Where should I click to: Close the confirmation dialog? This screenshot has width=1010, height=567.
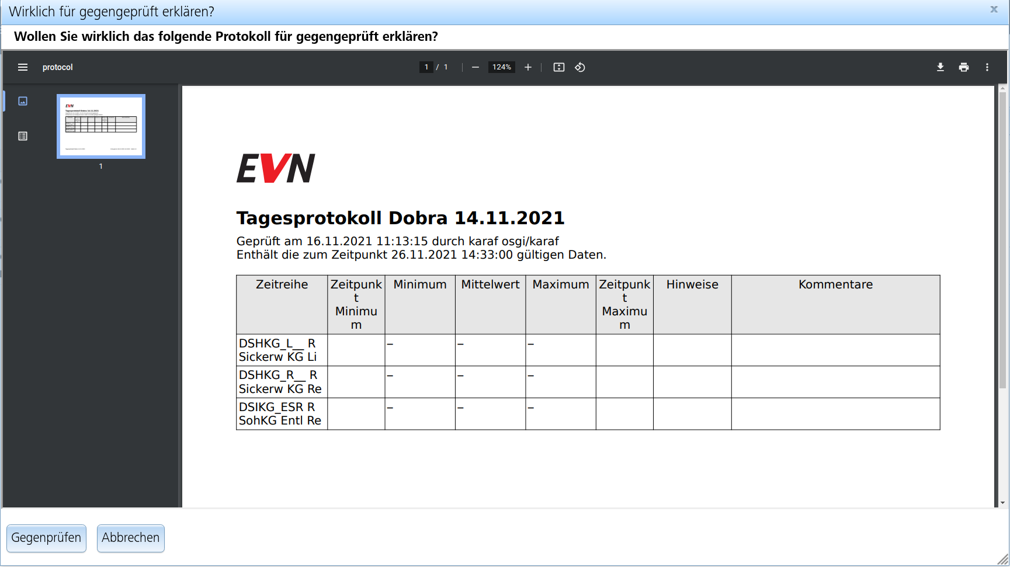[994, 9]
